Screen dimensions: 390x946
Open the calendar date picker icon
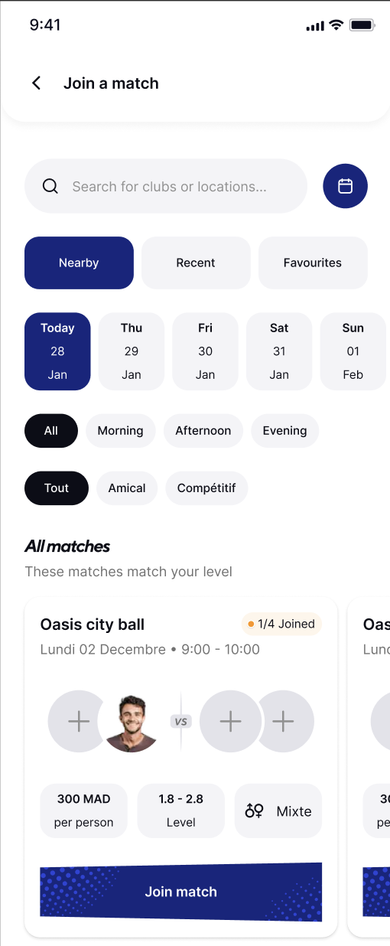tap(345, 186)
